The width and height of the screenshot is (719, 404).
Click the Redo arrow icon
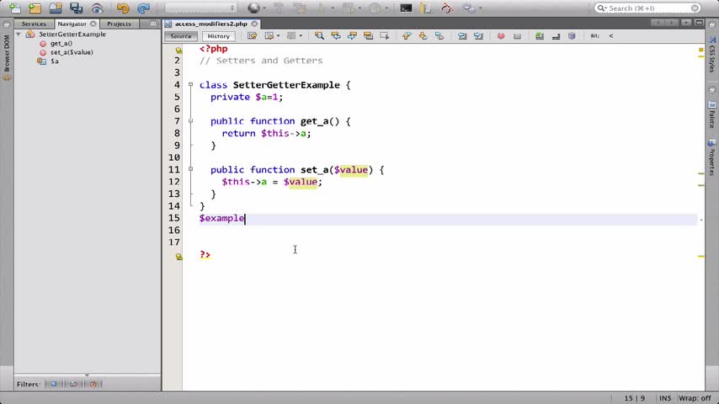(x=143, y=8)
